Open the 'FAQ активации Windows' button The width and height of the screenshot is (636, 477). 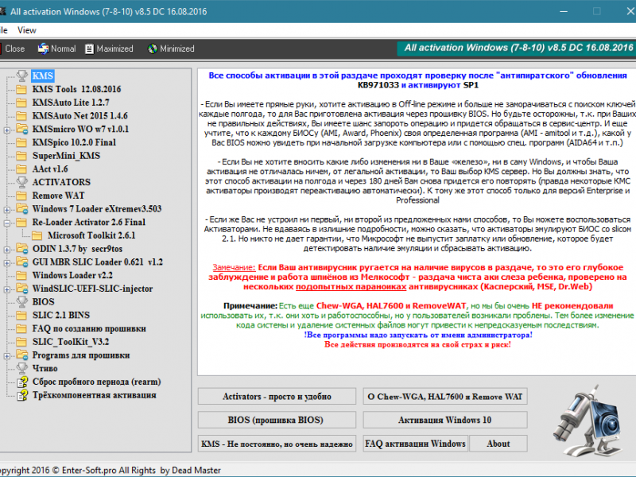click(x=415, y=444)
